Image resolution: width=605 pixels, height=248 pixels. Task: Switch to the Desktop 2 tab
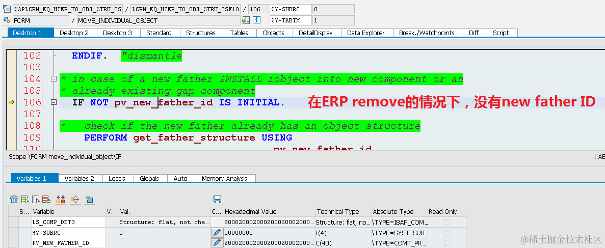pos(74,33)
